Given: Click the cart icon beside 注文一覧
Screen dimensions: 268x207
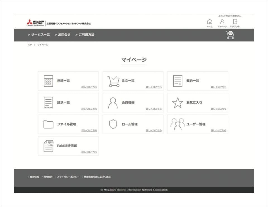Looking at the screenshot, I should point(113,81).
